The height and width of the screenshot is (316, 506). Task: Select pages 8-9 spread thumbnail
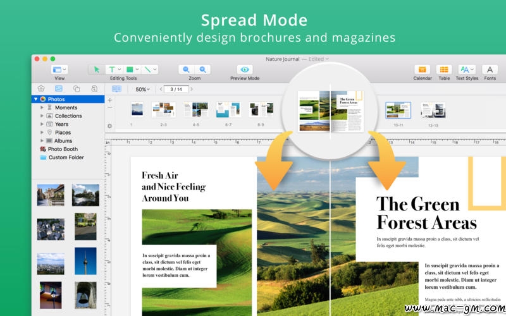pos(261,109)
